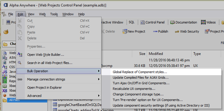Select Properties... in the Edit menu

point(36,46)
